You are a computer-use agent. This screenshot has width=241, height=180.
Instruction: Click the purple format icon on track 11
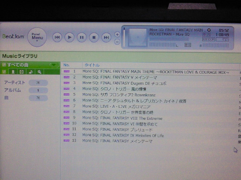coord(67,129)
